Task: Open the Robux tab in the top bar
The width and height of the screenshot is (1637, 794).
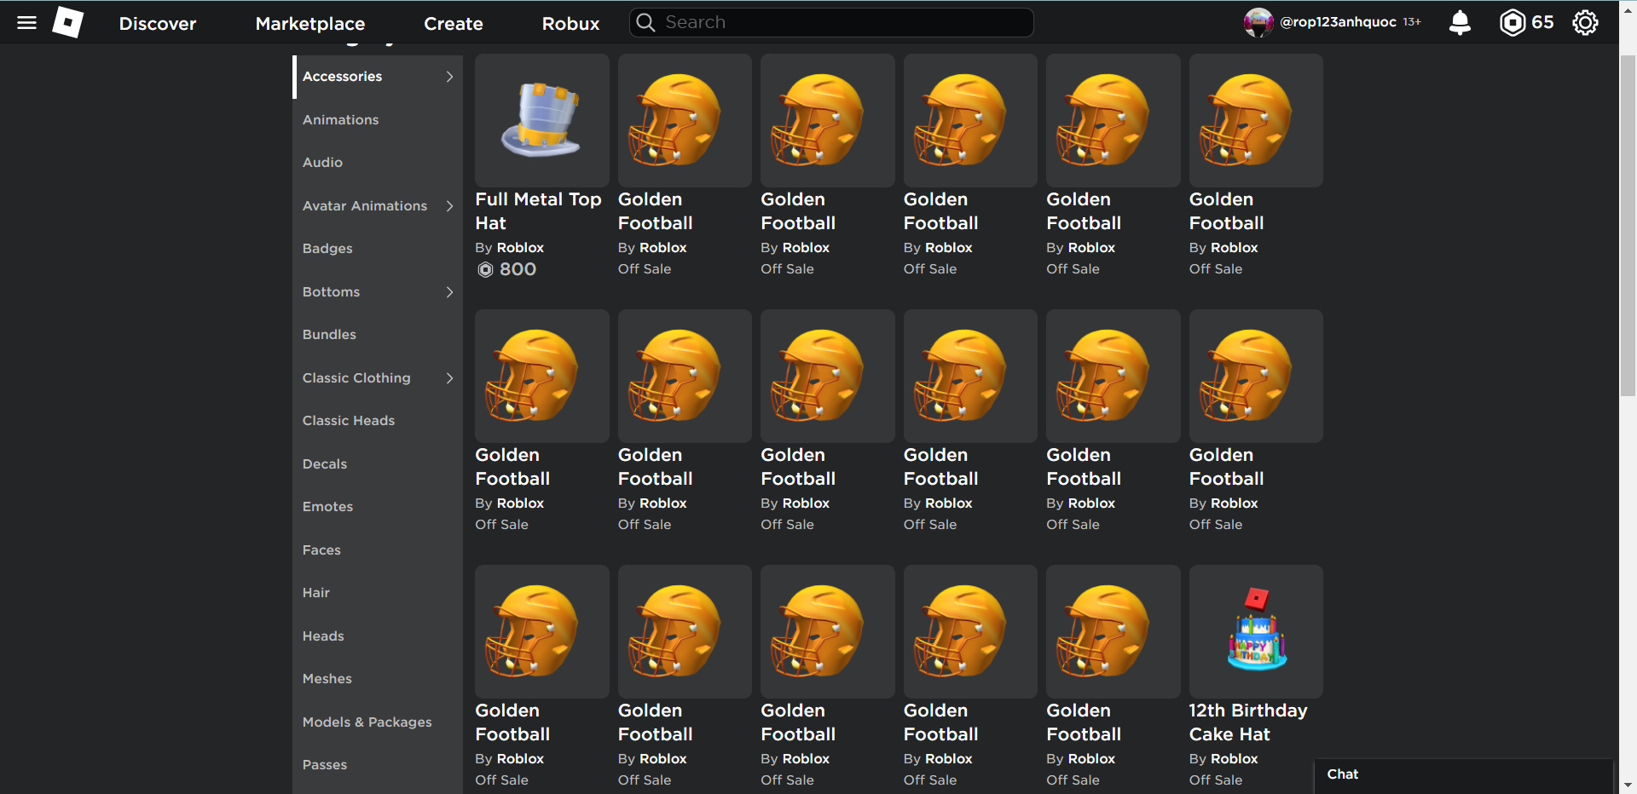Action: [571, 23]
